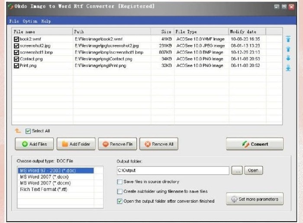
Task: Start conversion with the Convert button
Action: [255, 144]
